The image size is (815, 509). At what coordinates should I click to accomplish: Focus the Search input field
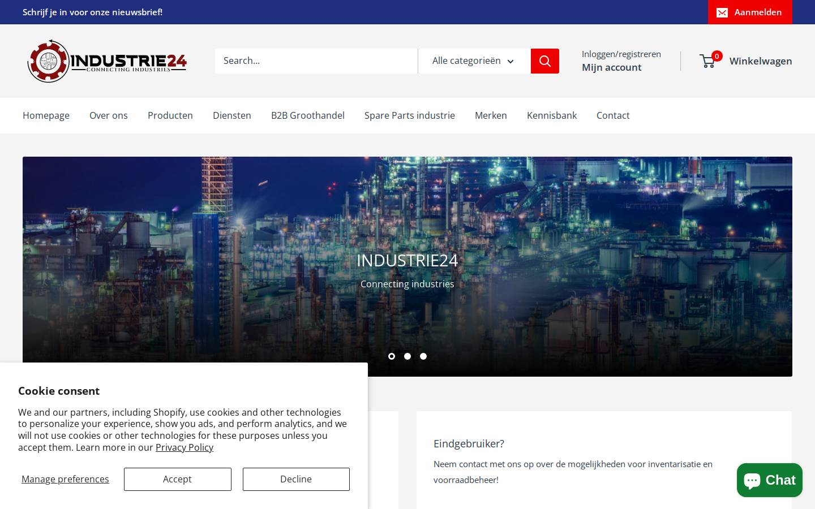316,61
